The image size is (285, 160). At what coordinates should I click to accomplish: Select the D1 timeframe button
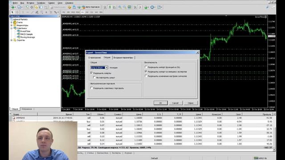click(x=92, y=12)
